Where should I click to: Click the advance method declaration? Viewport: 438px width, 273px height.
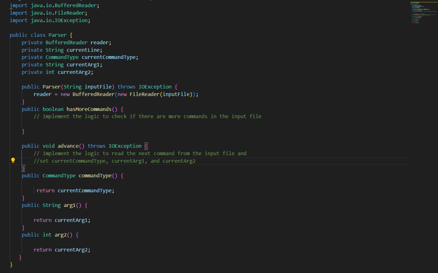point(68,146)
